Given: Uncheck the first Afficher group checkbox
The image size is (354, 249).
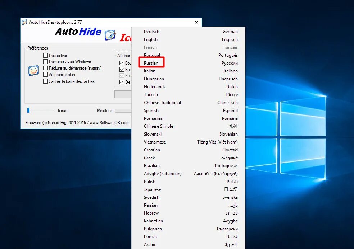Looking at the screenshot, I should point(122,63).
